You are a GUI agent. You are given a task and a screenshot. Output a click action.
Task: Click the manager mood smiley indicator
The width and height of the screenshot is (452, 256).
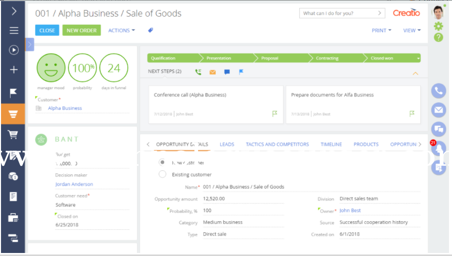click(x=51, y=68)
